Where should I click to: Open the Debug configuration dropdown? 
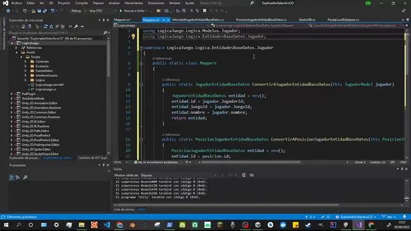coord(78,11)
